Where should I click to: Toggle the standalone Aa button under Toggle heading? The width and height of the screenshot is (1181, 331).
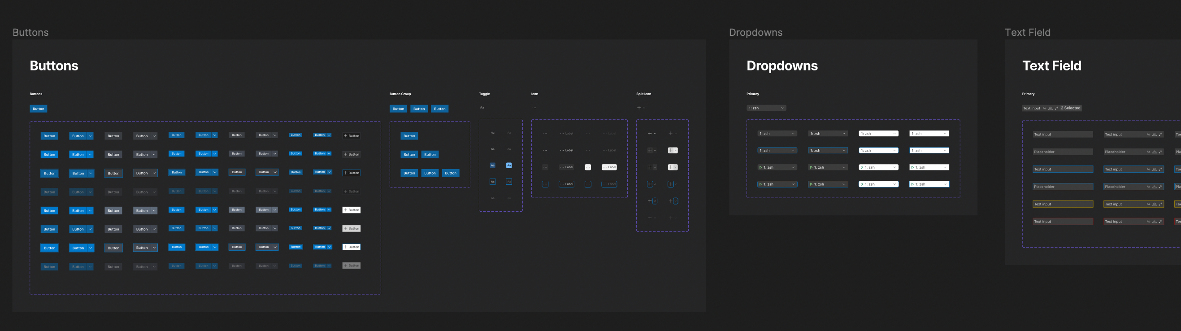coord(482,108)
